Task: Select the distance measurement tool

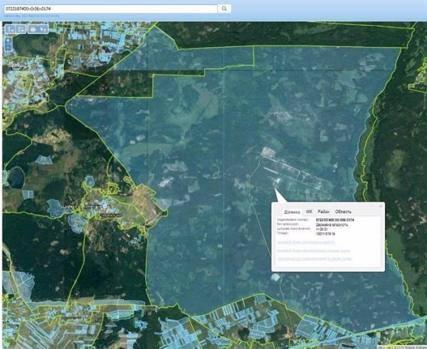Action: tap(10, 29)
